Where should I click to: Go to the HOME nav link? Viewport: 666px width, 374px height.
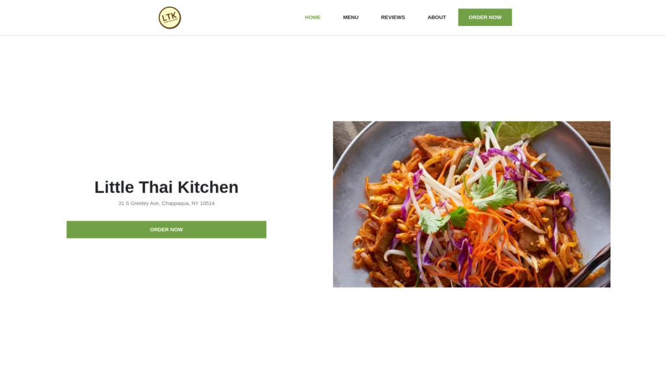(x=313, y=18)
